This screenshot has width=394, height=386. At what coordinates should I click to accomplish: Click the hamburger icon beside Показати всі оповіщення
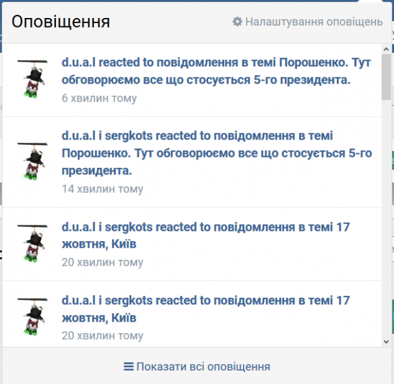tap(129, 367)
